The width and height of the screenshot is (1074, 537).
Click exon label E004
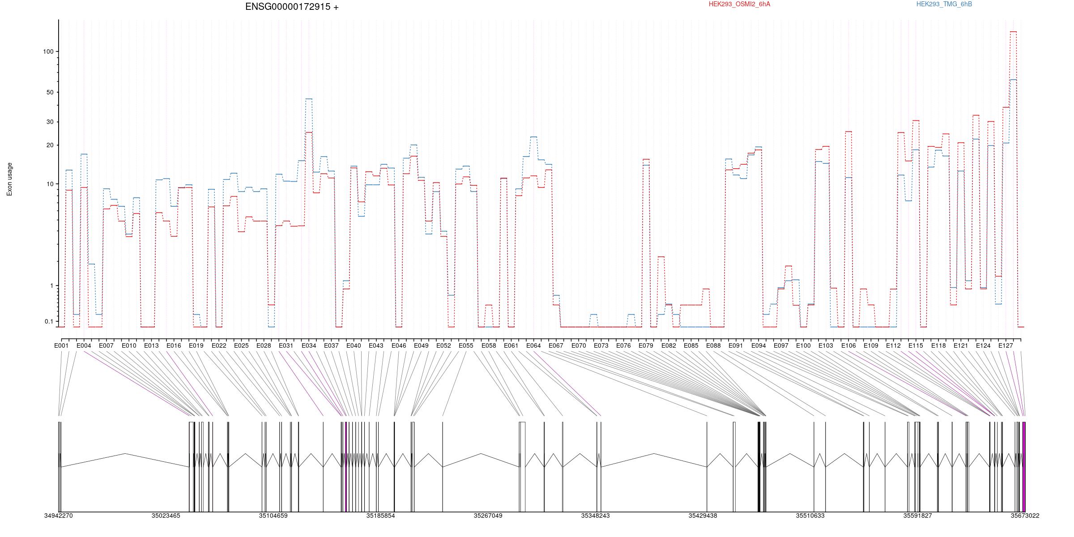(84, 345)
